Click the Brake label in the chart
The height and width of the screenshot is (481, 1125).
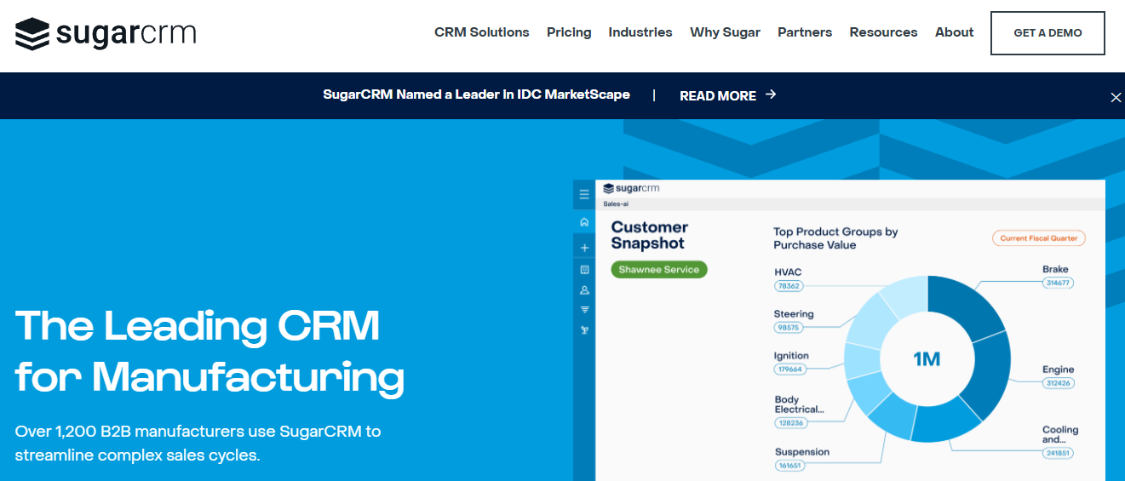1055,269
